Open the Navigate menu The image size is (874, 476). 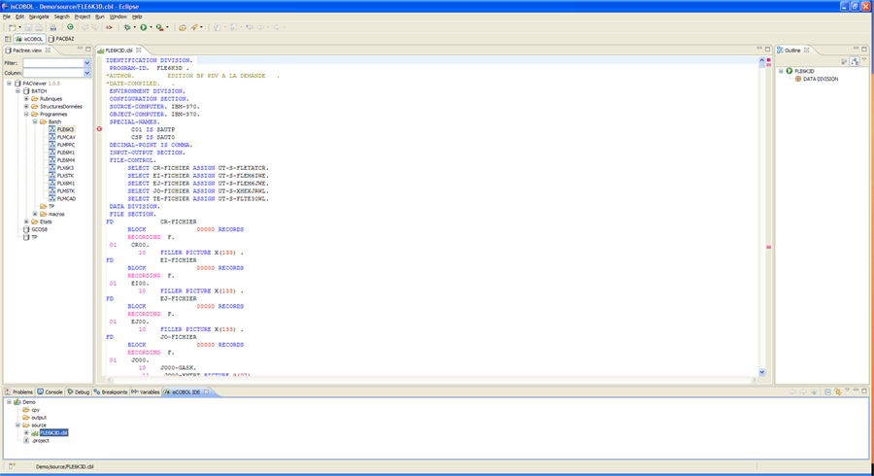tap(39, 17)
